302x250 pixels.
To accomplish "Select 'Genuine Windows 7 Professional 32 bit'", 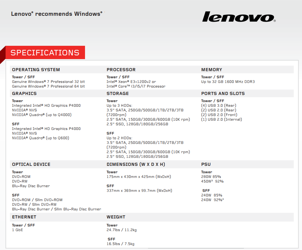I will 48,82.
